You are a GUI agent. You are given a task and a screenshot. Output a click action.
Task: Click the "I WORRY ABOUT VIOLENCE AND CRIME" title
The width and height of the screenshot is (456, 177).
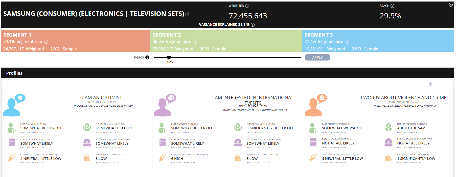[x=404, y=98]
